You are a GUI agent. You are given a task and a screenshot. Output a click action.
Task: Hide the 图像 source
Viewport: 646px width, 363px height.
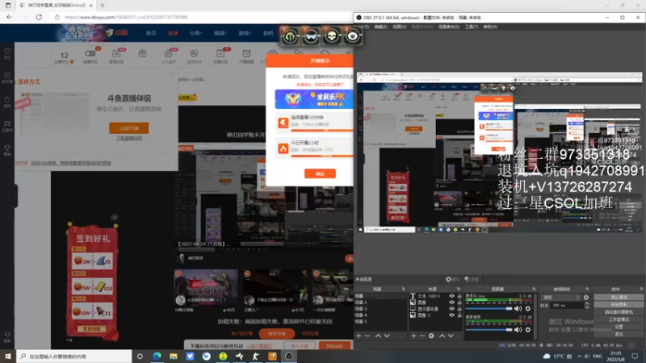click(451, 302)
